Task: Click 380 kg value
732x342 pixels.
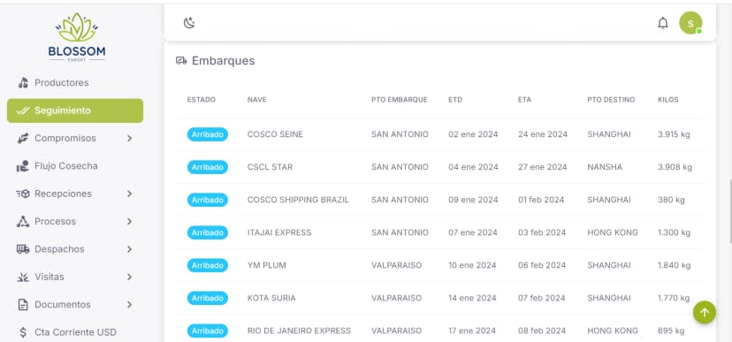Action: click(671, 200)
